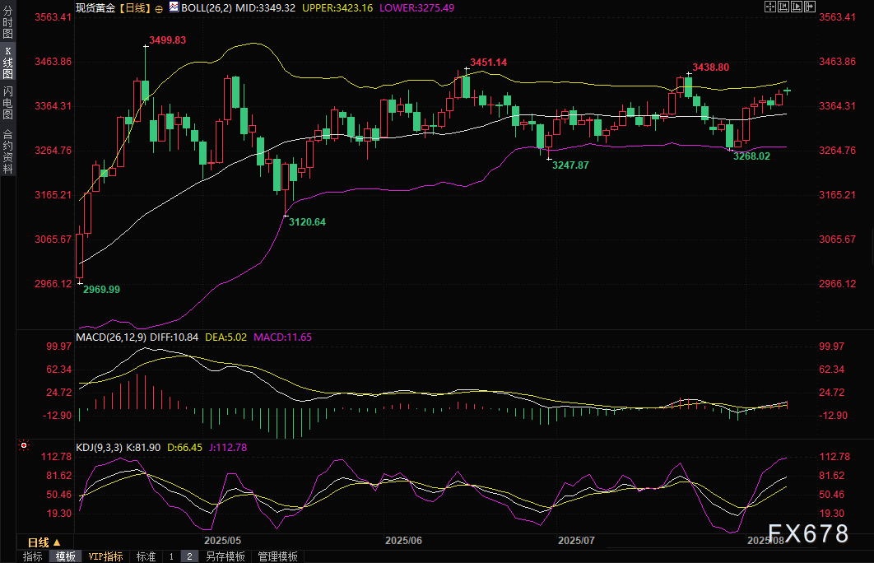Select the 指标 bottom tab
This screenshot has height=563, width=874.
[x=32, y=556]
